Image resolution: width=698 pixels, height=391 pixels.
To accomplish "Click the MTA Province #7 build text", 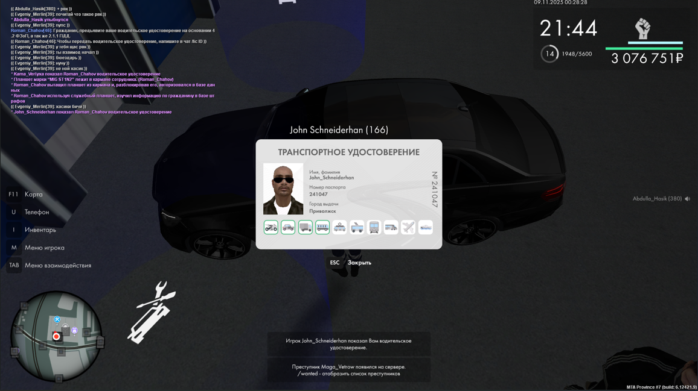I will click(x=662, y=387).
